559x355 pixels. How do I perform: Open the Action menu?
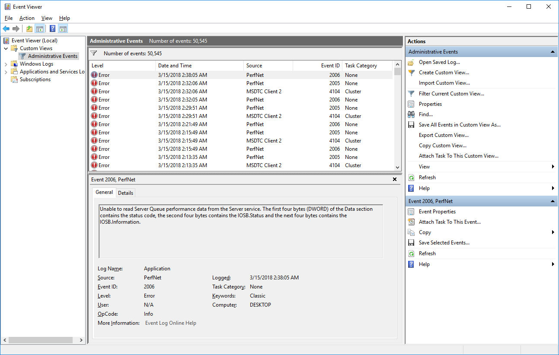[x=27, y=18]
